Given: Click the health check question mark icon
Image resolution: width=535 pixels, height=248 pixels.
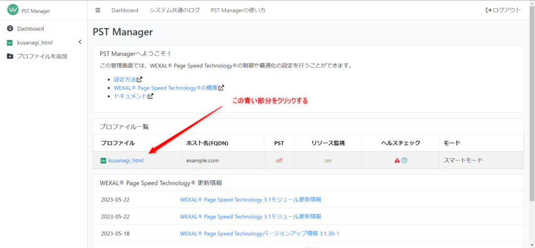Looking at the screenshot, I should (x=404, y=160).
